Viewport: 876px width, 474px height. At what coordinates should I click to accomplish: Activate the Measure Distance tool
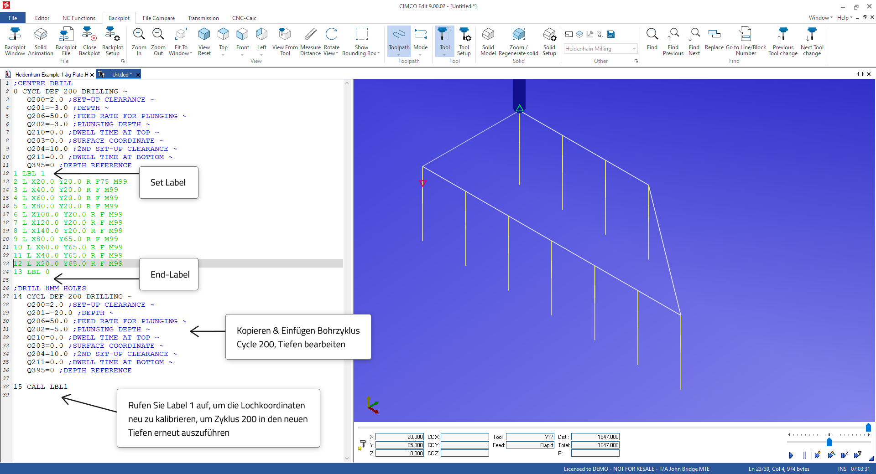coord(311,41)
